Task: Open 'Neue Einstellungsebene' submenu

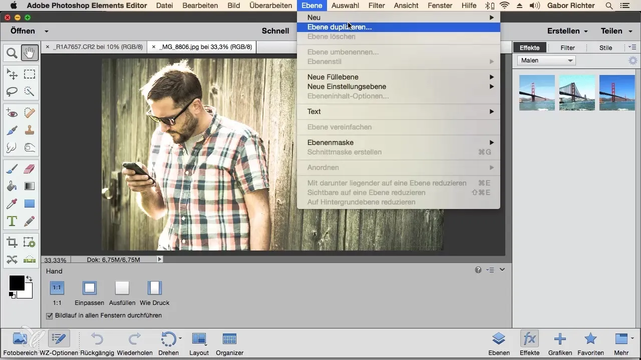Action: (399, 86)
